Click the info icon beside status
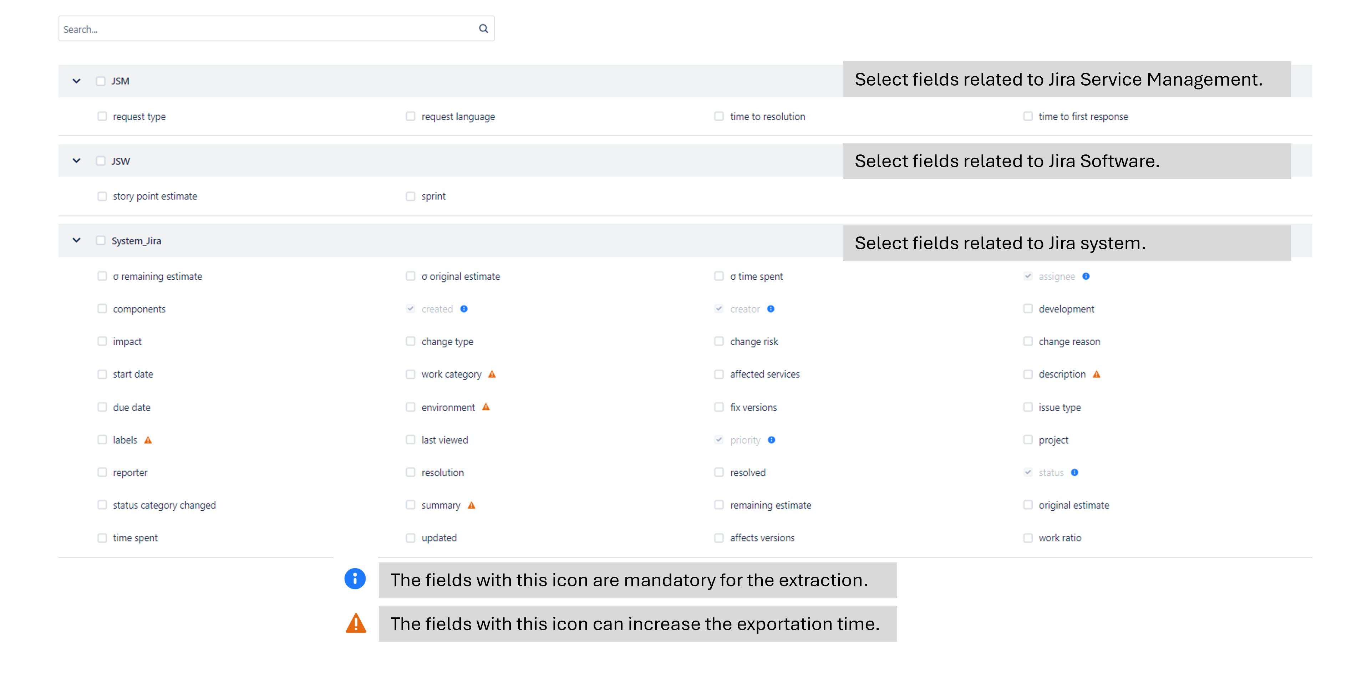 coord(1074,472)
